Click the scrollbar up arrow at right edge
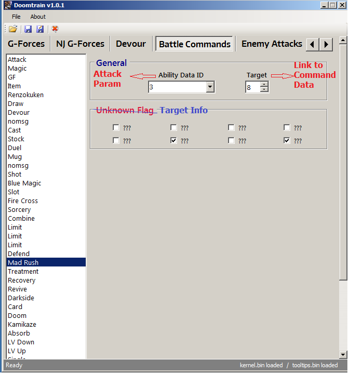This screenshot has height=374, width=350. (343, 41)
